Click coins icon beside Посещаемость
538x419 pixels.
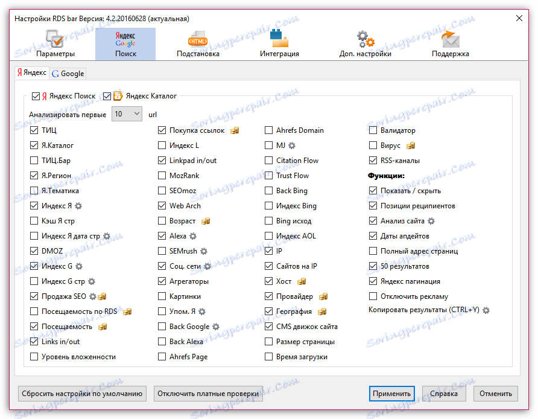[103, 327]
